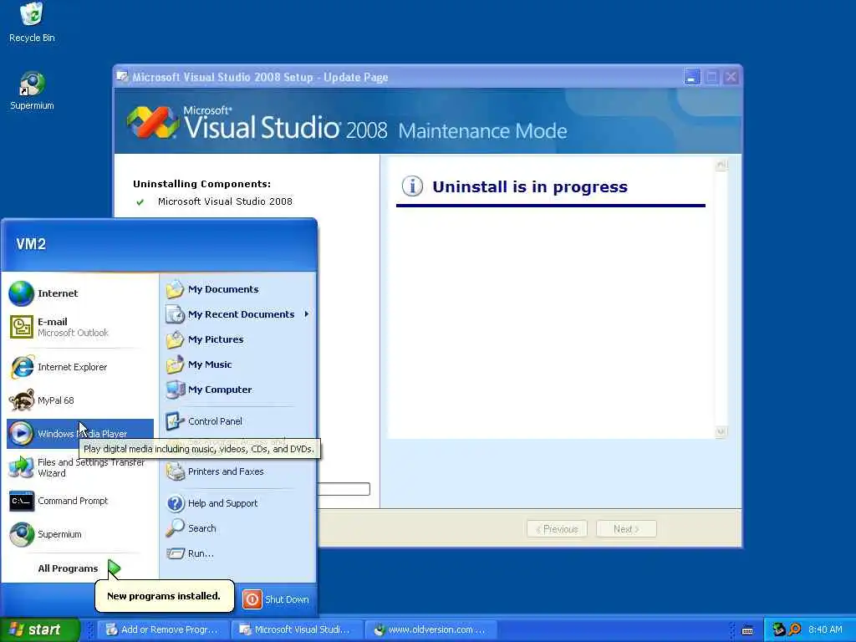The height and width of the screenshot is (642, 856).
Task: Click the Previous button in setup window
Action: click(x=557, y=529)
